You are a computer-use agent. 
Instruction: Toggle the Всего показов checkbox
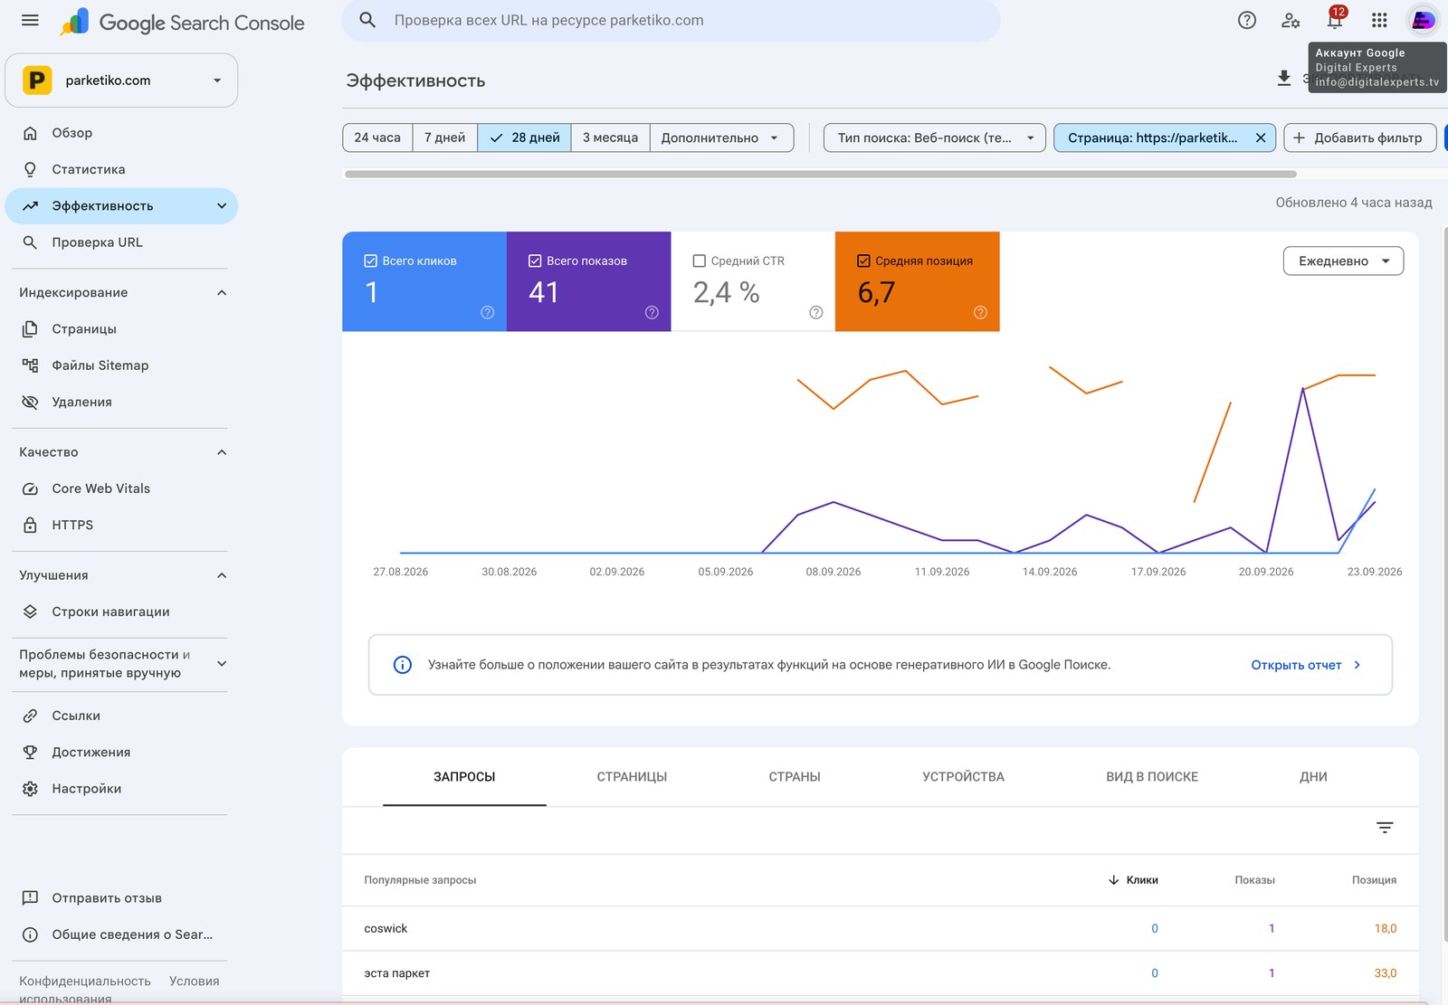pos(535,261)
